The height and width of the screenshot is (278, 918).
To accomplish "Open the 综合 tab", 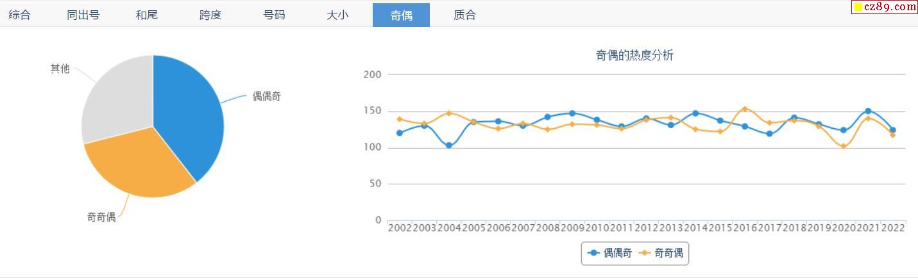I will (19, 15).
